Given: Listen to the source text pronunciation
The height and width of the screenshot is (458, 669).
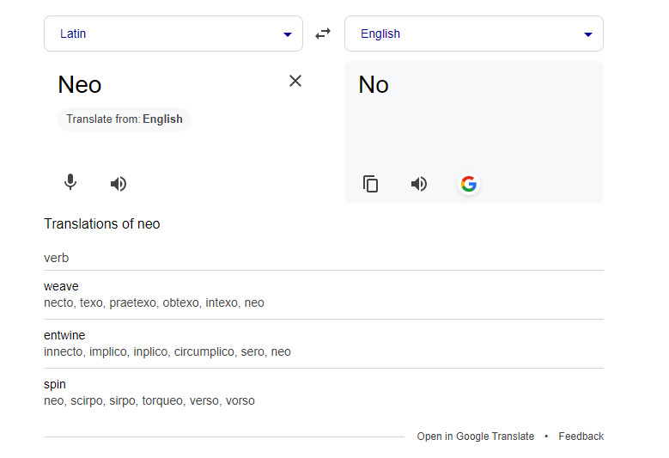Looking at the screenshot, I should [119, 184].
